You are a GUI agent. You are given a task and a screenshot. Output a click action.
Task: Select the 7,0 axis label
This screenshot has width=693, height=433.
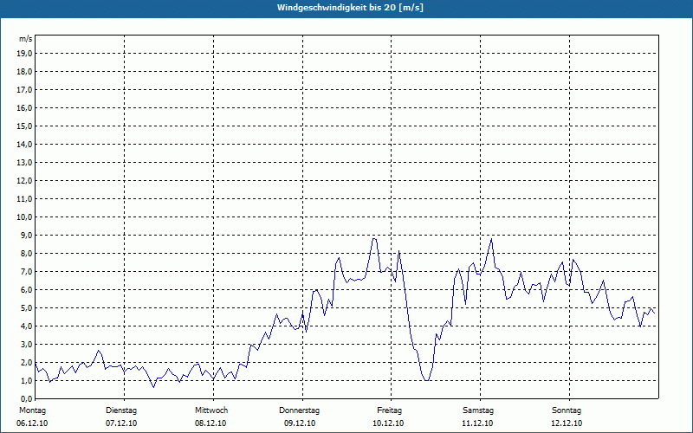point(26,272)
